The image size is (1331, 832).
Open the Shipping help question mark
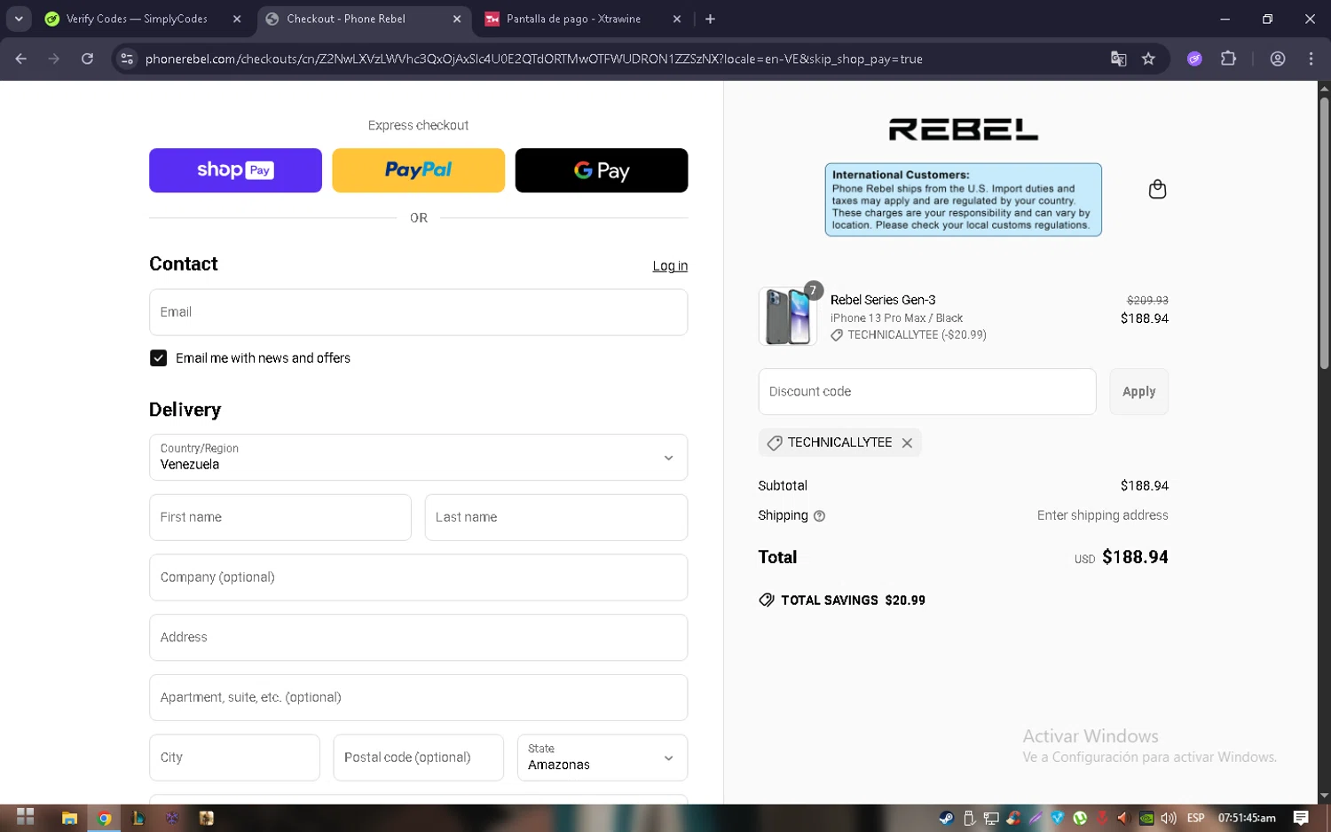point(819,515)
